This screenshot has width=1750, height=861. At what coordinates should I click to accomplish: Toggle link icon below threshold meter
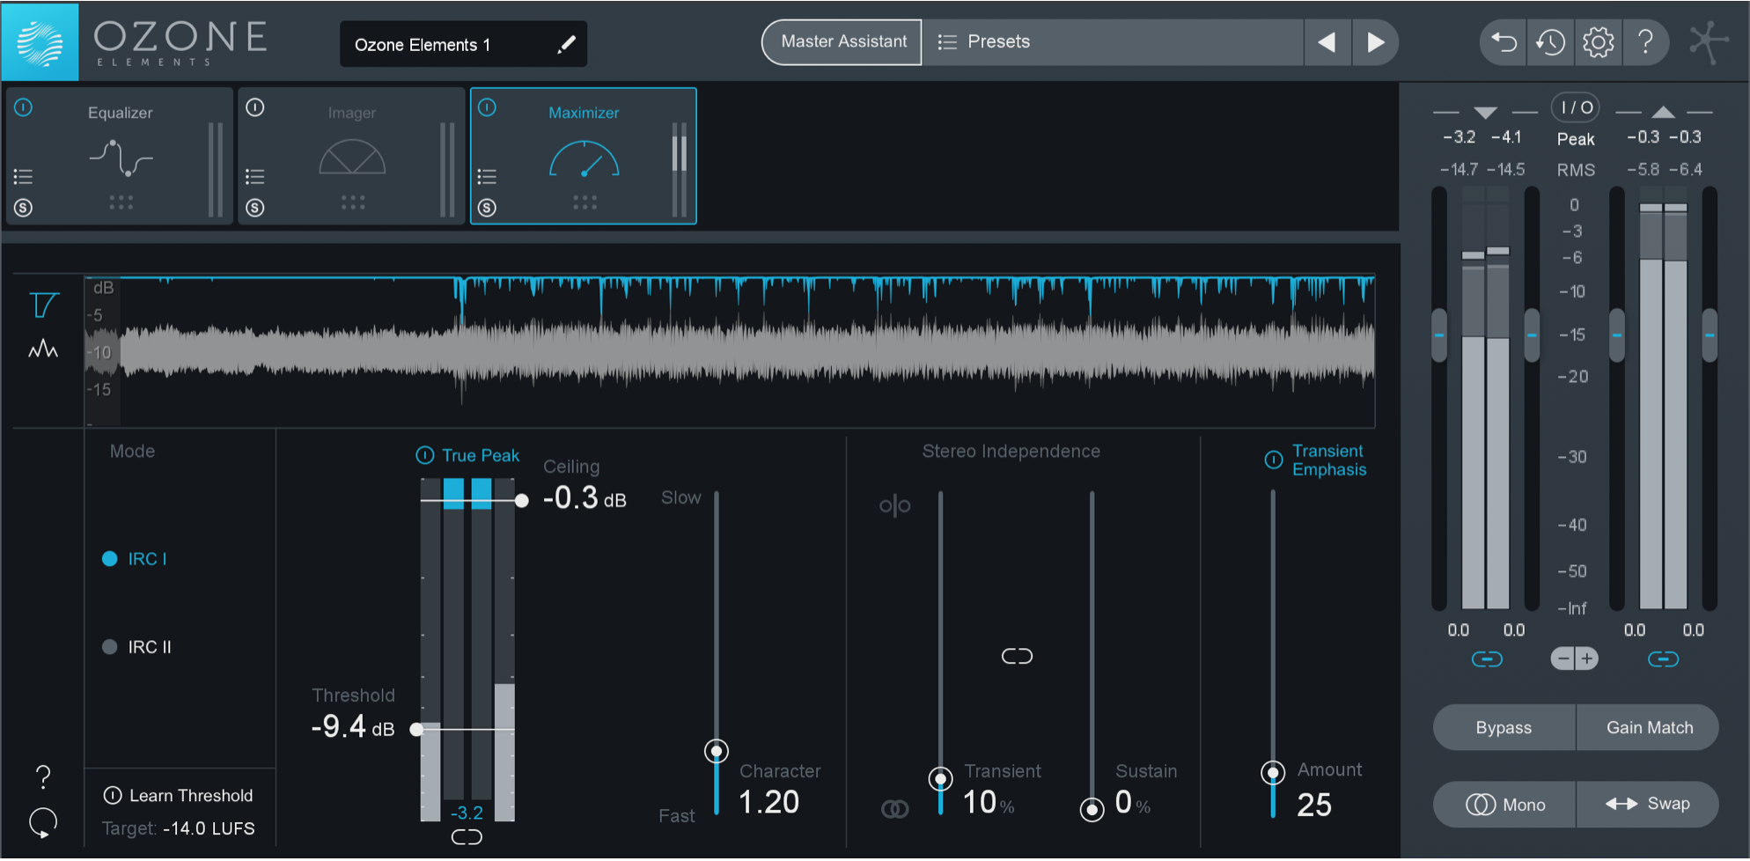click(x=467, y=837)
